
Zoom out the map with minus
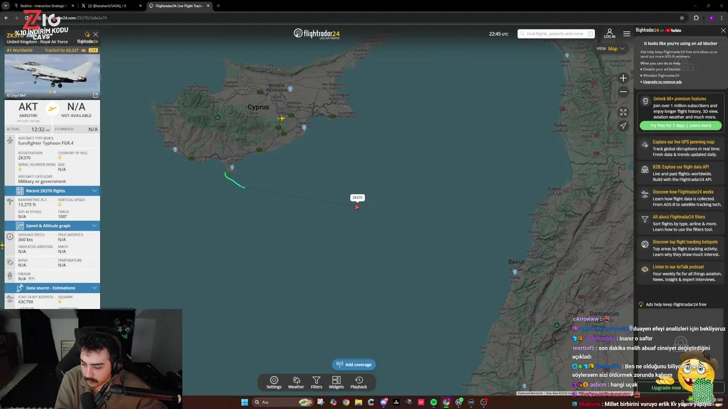[623, 91]
